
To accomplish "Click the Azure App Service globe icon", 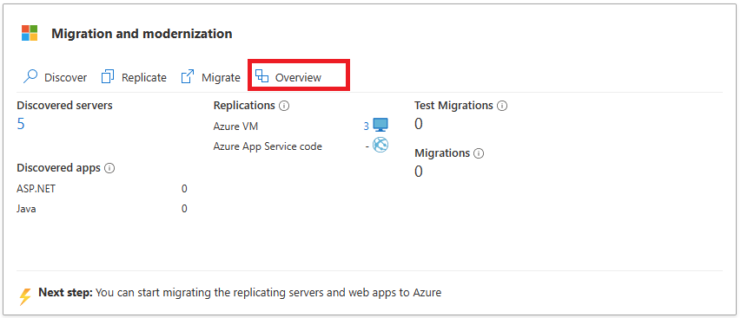I will pos(380,145).
